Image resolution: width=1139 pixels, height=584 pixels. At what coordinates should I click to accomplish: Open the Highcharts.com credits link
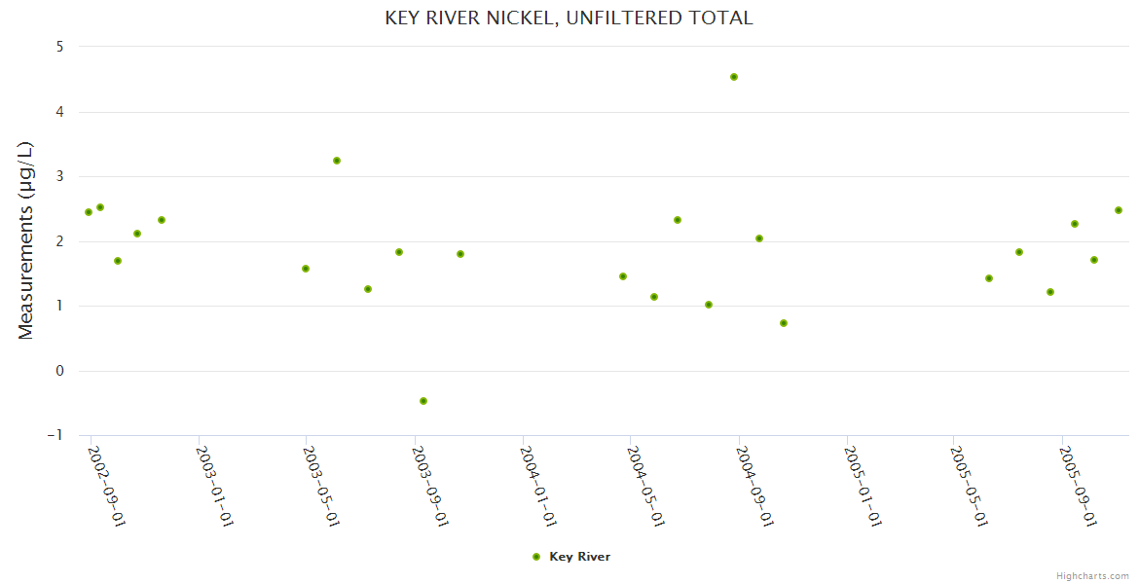pos(1092,575)
